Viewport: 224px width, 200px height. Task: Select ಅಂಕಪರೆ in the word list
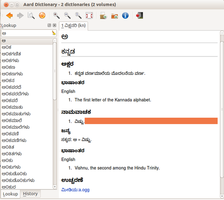pyautogui.click(x=27, y=101)
